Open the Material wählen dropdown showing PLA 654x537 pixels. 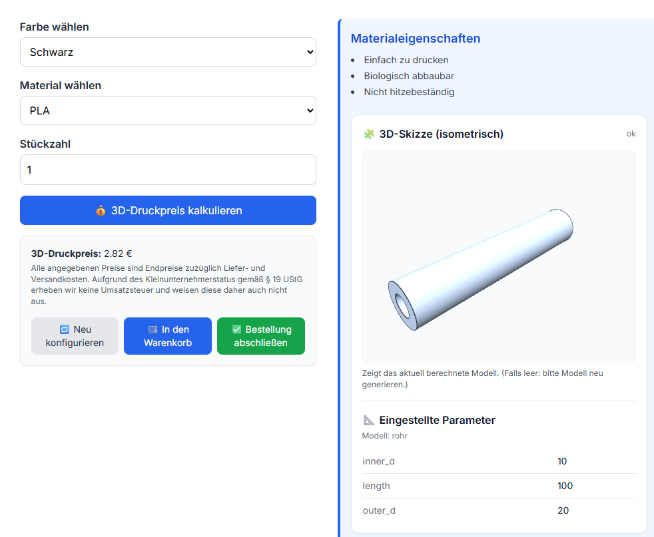[x=168, y=110]
